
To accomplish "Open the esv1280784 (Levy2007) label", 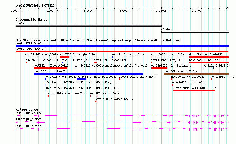I will click(167, 54).
